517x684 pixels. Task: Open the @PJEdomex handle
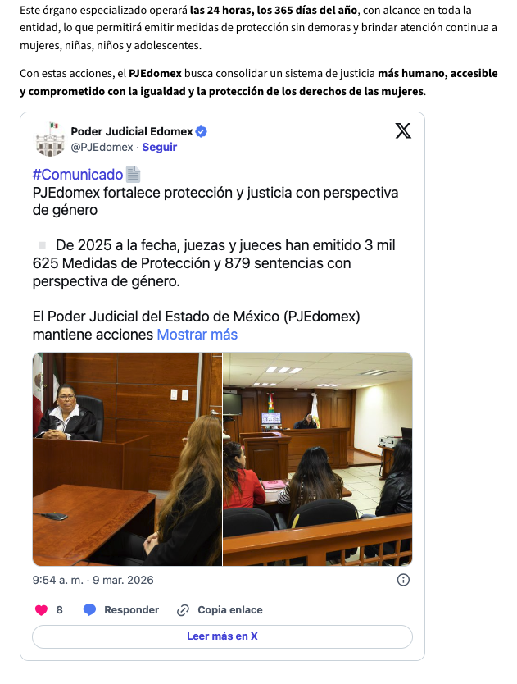(x=102, y=147)
